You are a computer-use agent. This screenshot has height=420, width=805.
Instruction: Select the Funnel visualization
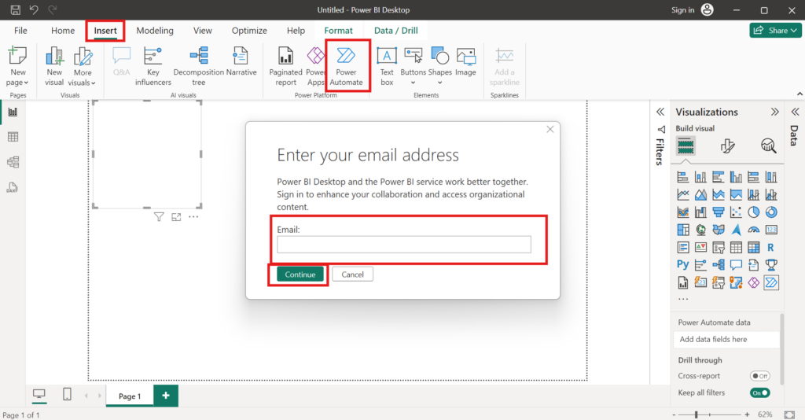tap(719, 212)
